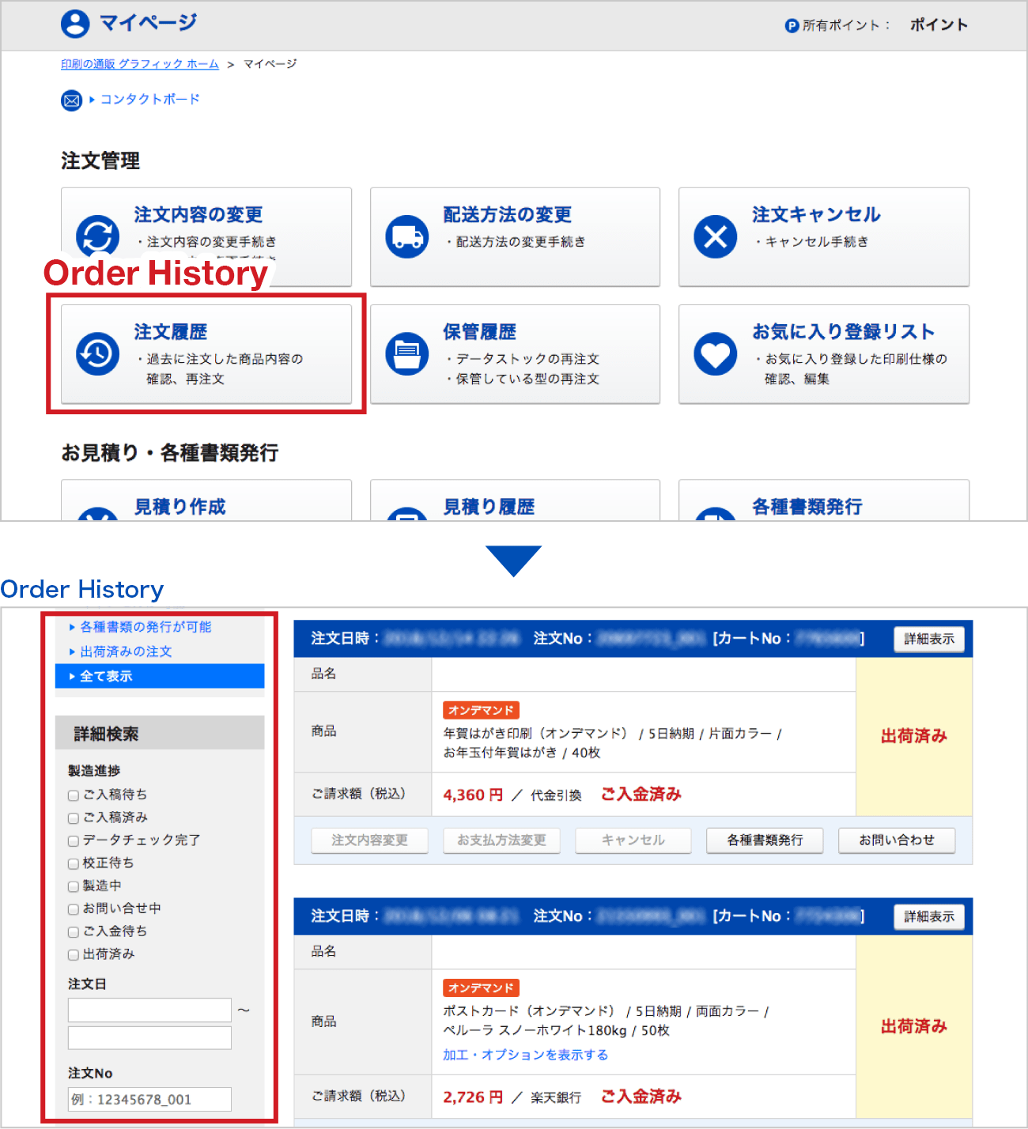
Task: Click the storage history folder icon
Action: (406, 353)
